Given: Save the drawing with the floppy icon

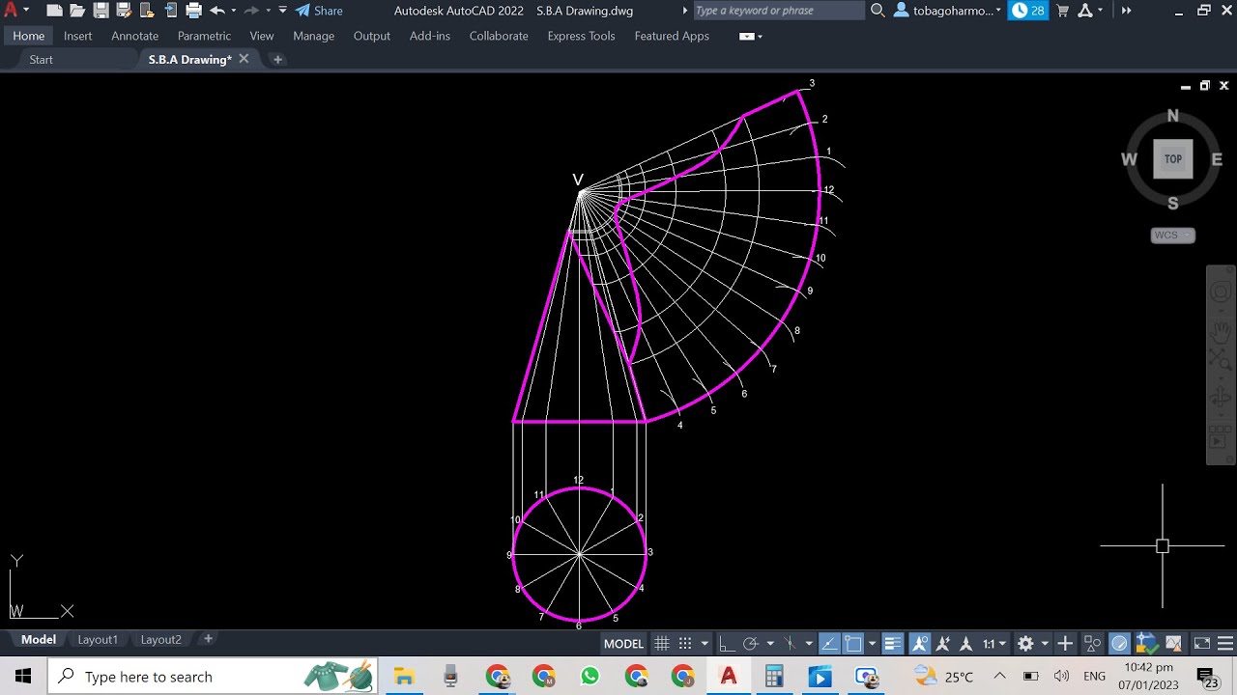Looking at the screenshot, I should tap(101, 11).
